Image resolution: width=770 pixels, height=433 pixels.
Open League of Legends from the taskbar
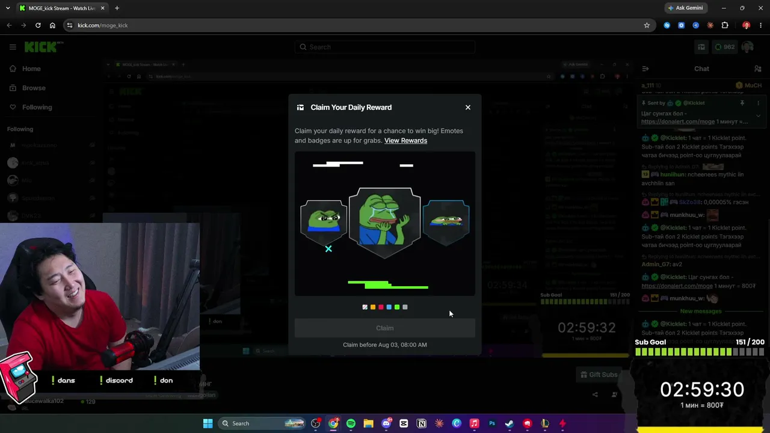pyautogui.click(x=545, y=423)
